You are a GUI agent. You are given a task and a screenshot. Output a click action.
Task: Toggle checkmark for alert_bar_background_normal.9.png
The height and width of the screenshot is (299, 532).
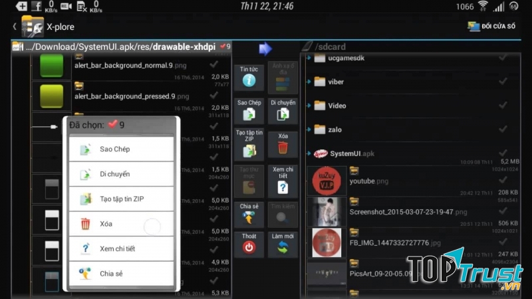click(213, 64)
